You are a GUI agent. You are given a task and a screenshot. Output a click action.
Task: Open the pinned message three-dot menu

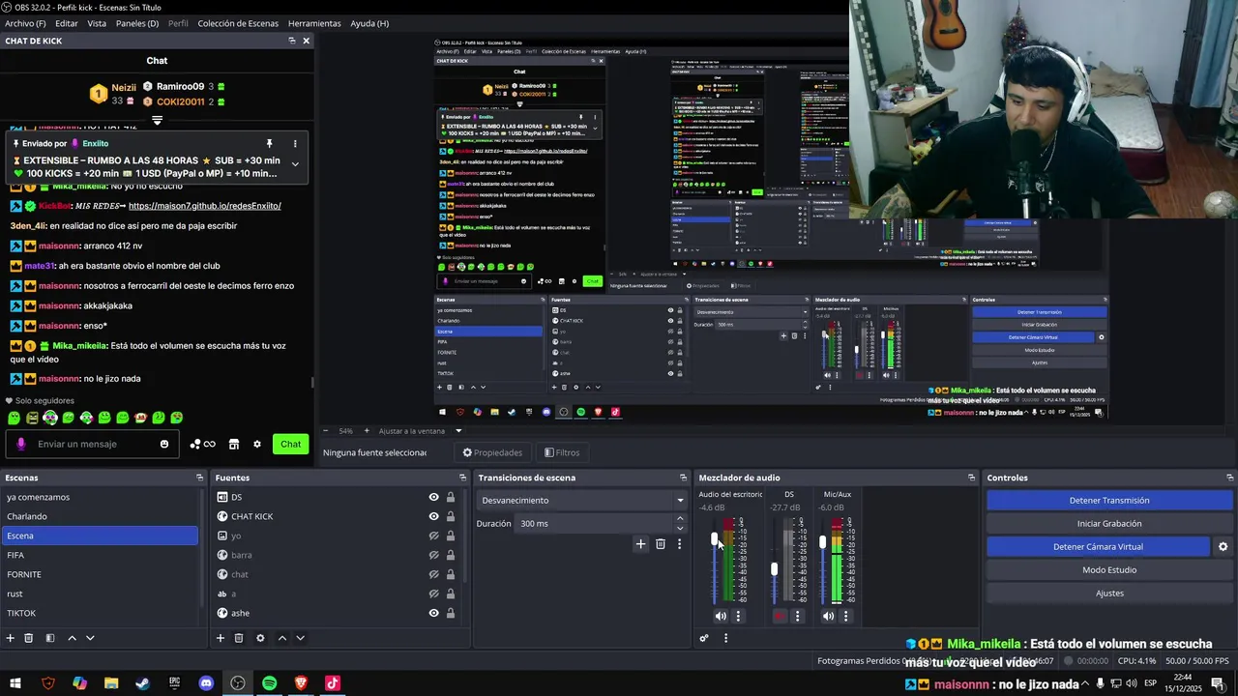pos(295,144)
